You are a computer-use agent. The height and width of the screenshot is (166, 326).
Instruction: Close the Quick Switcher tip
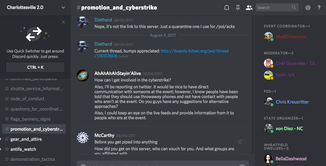click(x=63, y=22)
